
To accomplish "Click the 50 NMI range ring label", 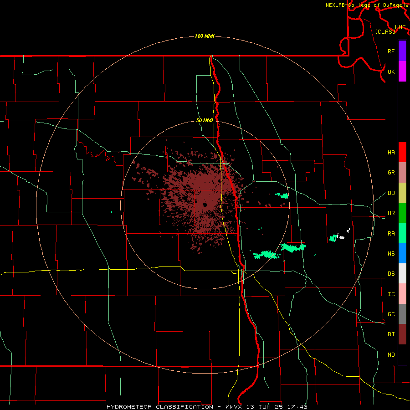I will (x=205, y=121).
